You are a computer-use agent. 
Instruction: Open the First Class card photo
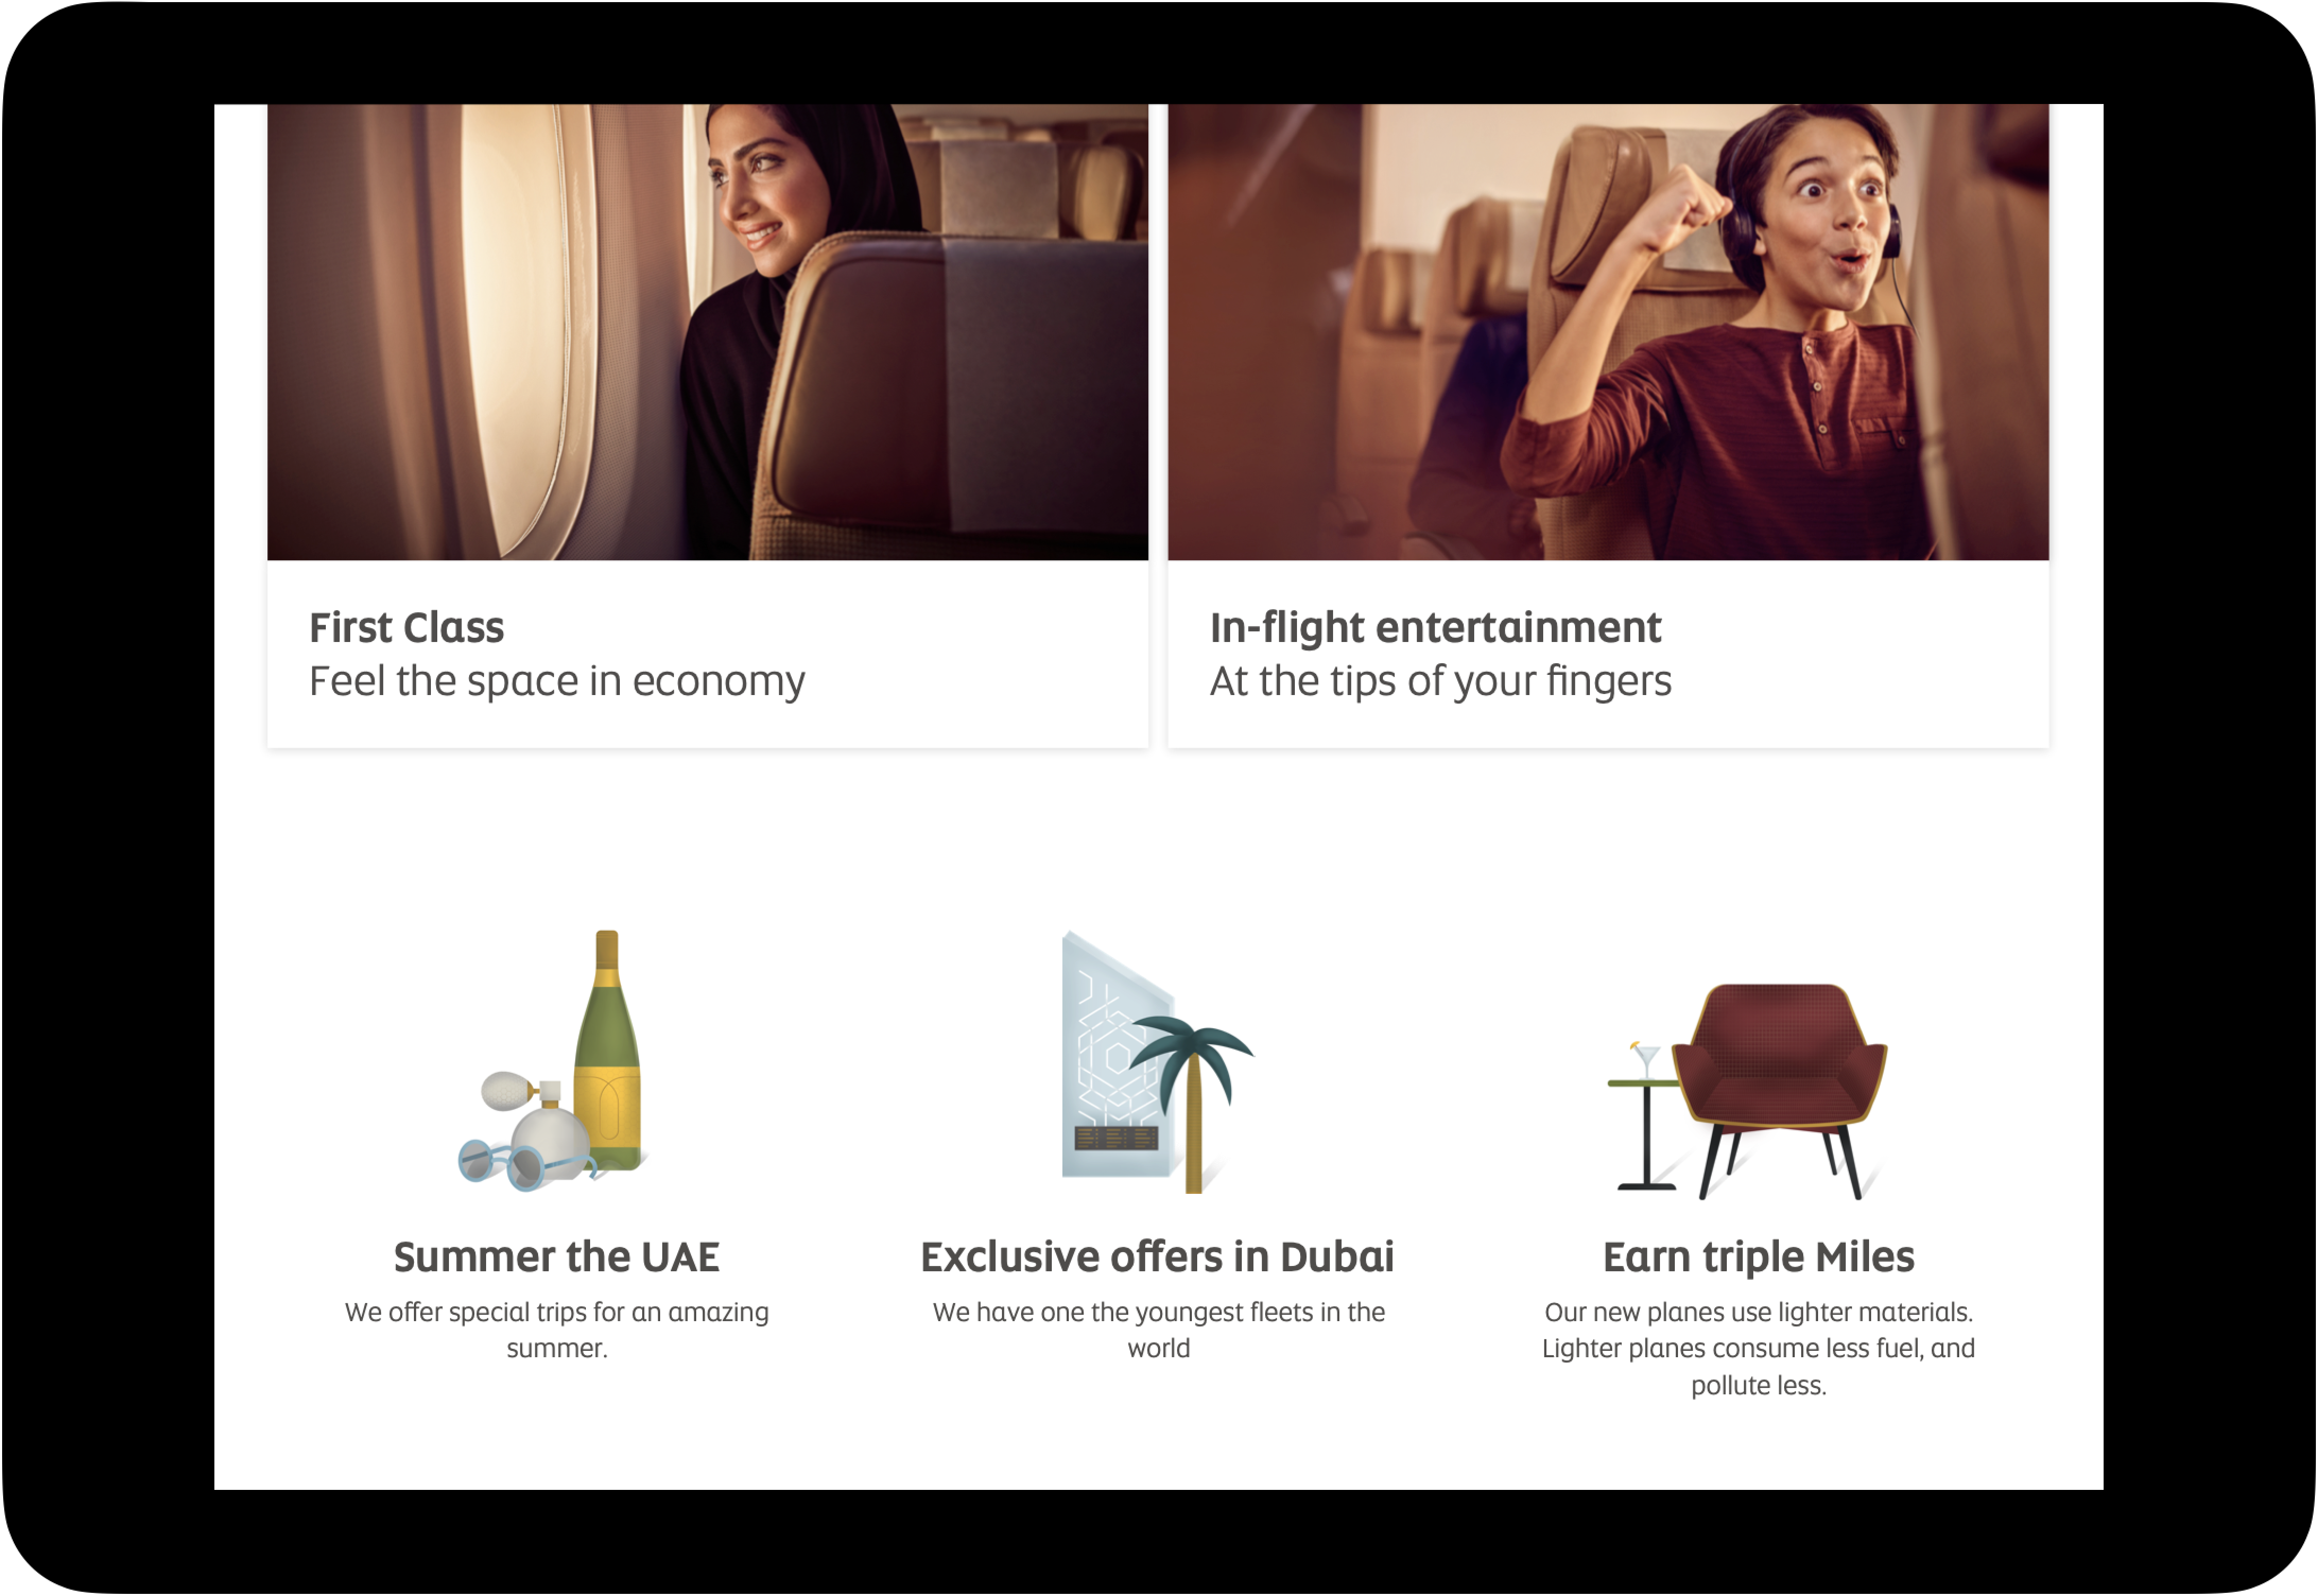[x=708, y=332]
